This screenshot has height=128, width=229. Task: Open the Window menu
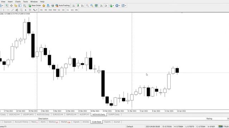(34, 1)
